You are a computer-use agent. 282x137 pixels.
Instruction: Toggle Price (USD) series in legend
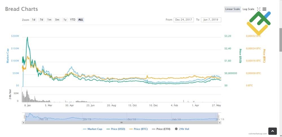pyautogui.click(x=116, y=129)
